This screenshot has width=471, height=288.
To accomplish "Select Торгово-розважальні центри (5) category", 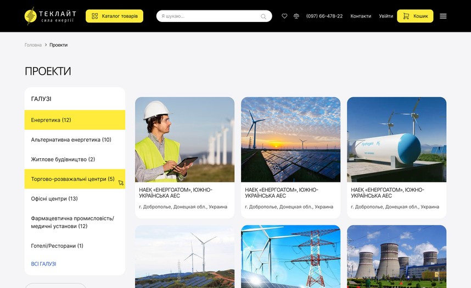I will tap(75, 179).
